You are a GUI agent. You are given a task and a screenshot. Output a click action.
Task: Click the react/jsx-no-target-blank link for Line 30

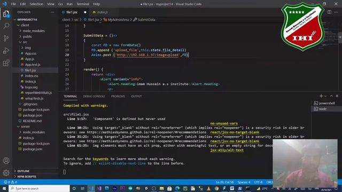[x=235, y=132]
